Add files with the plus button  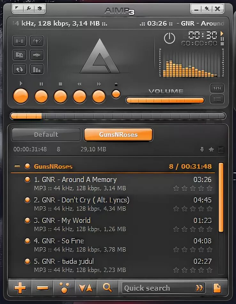pyautogui.click(x=20, y=288)
